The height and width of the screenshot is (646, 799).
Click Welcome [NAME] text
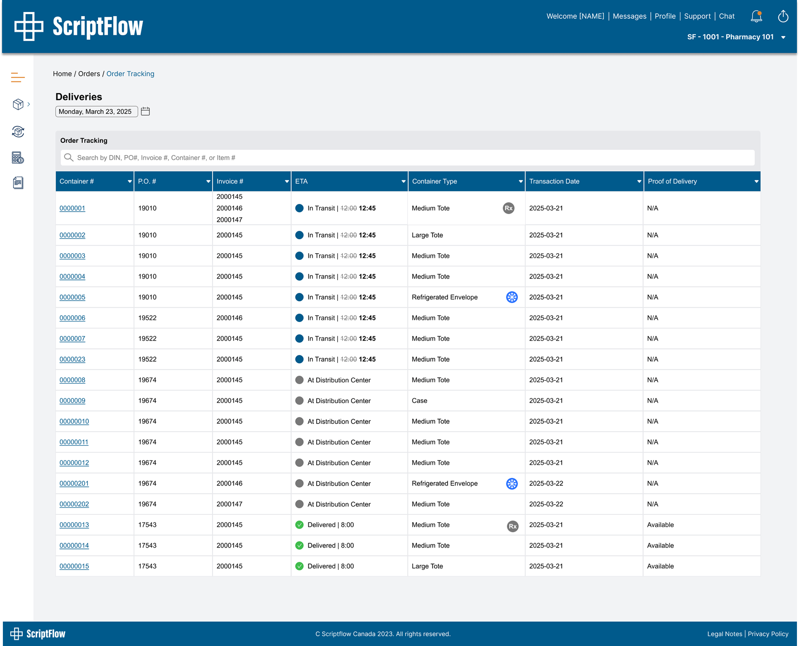point(575,16)
